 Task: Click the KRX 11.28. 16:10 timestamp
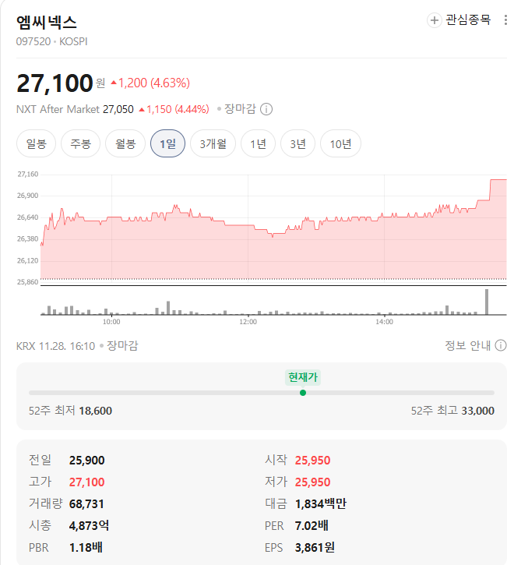point(55,346)
